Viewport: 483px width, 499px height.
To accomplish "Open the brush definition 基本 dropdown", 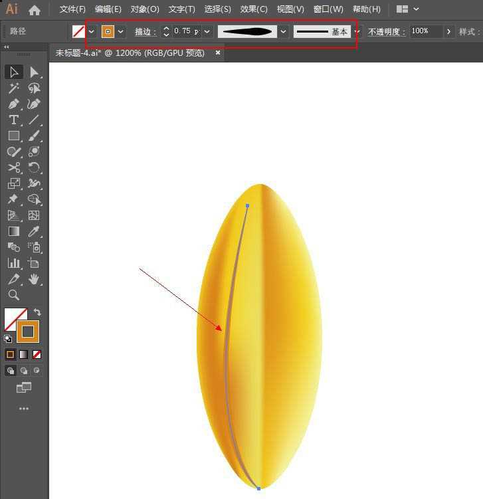I will point(358,31).
